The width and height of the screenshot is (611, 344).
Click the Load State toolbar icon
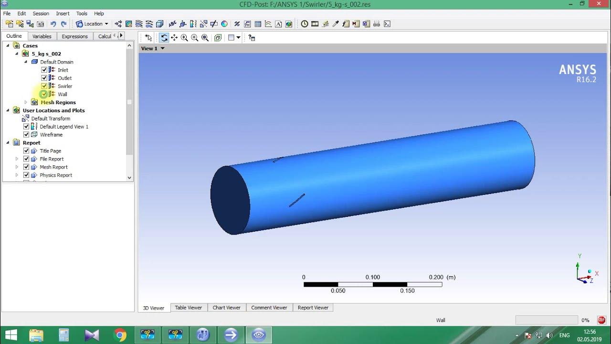point(20,24)
